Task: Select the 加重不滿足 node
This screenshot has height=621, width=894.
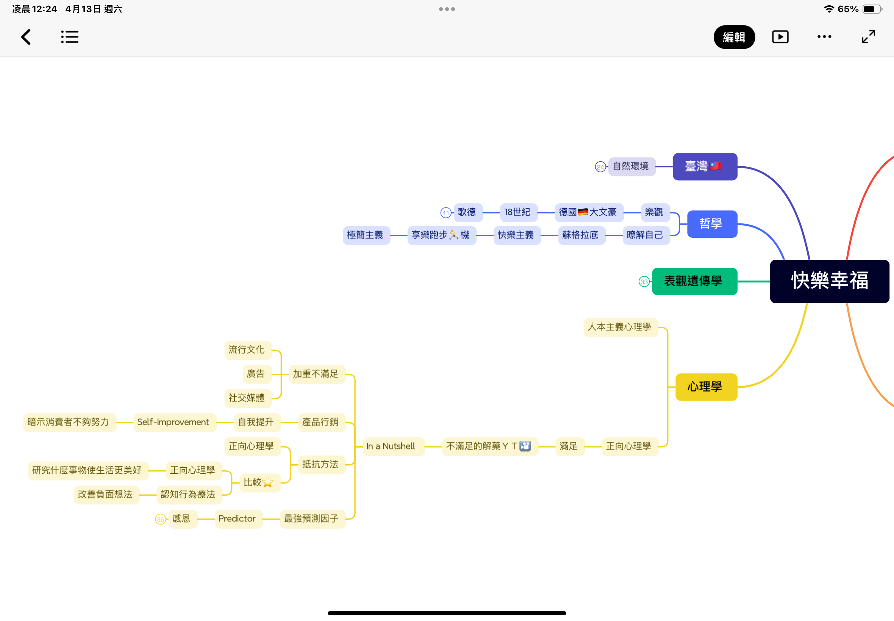Action: click(317, 374)
